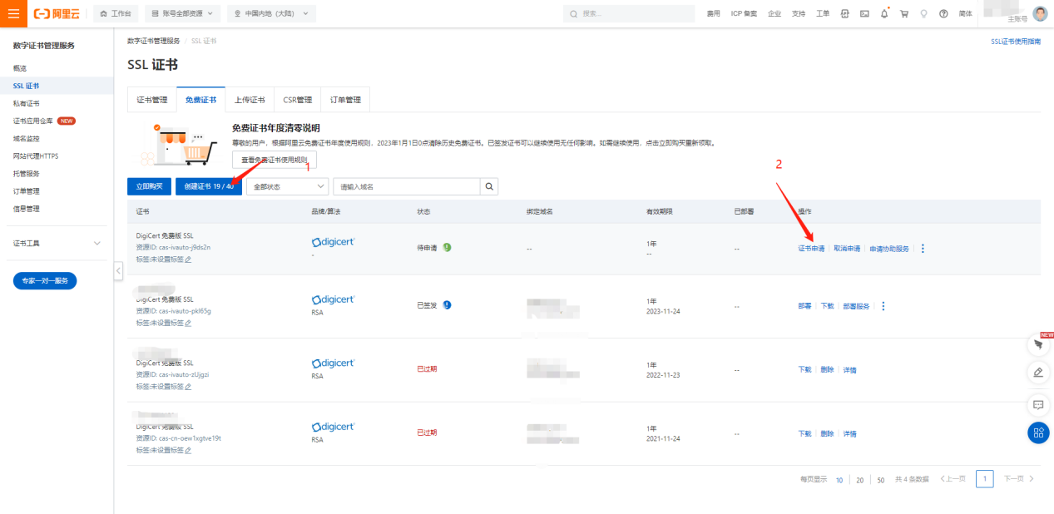Open 工作台 workbench

click(x=116, y=14)
